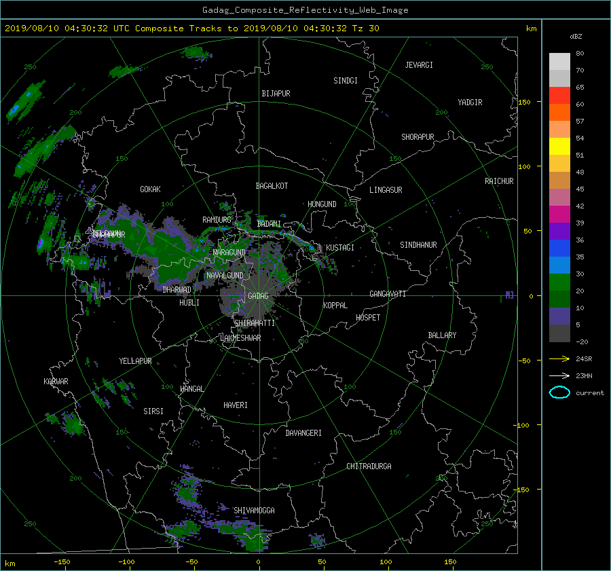This screenshot has width=611, height=571.
Task: Pick the magenta 39-42 dBZ legend swatch
Action: point(559,214)
